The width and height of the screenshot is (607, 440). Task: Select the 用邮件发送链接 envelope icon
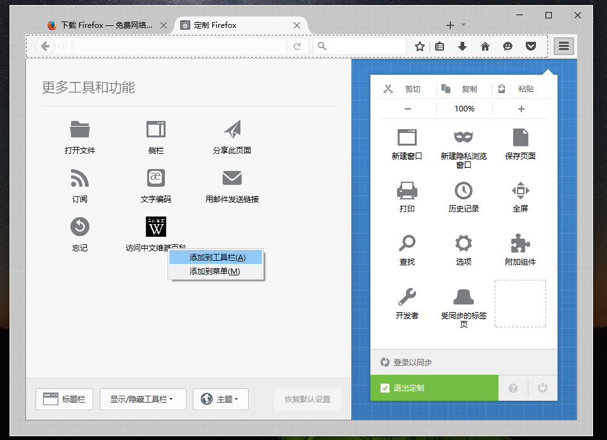(x=232, y=178)
